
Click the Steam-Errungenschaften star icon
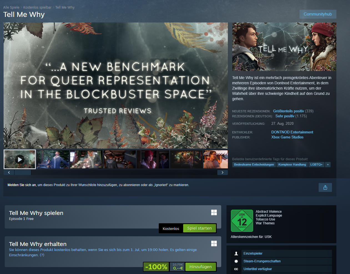pyautogui.click(x=236, y=261)
